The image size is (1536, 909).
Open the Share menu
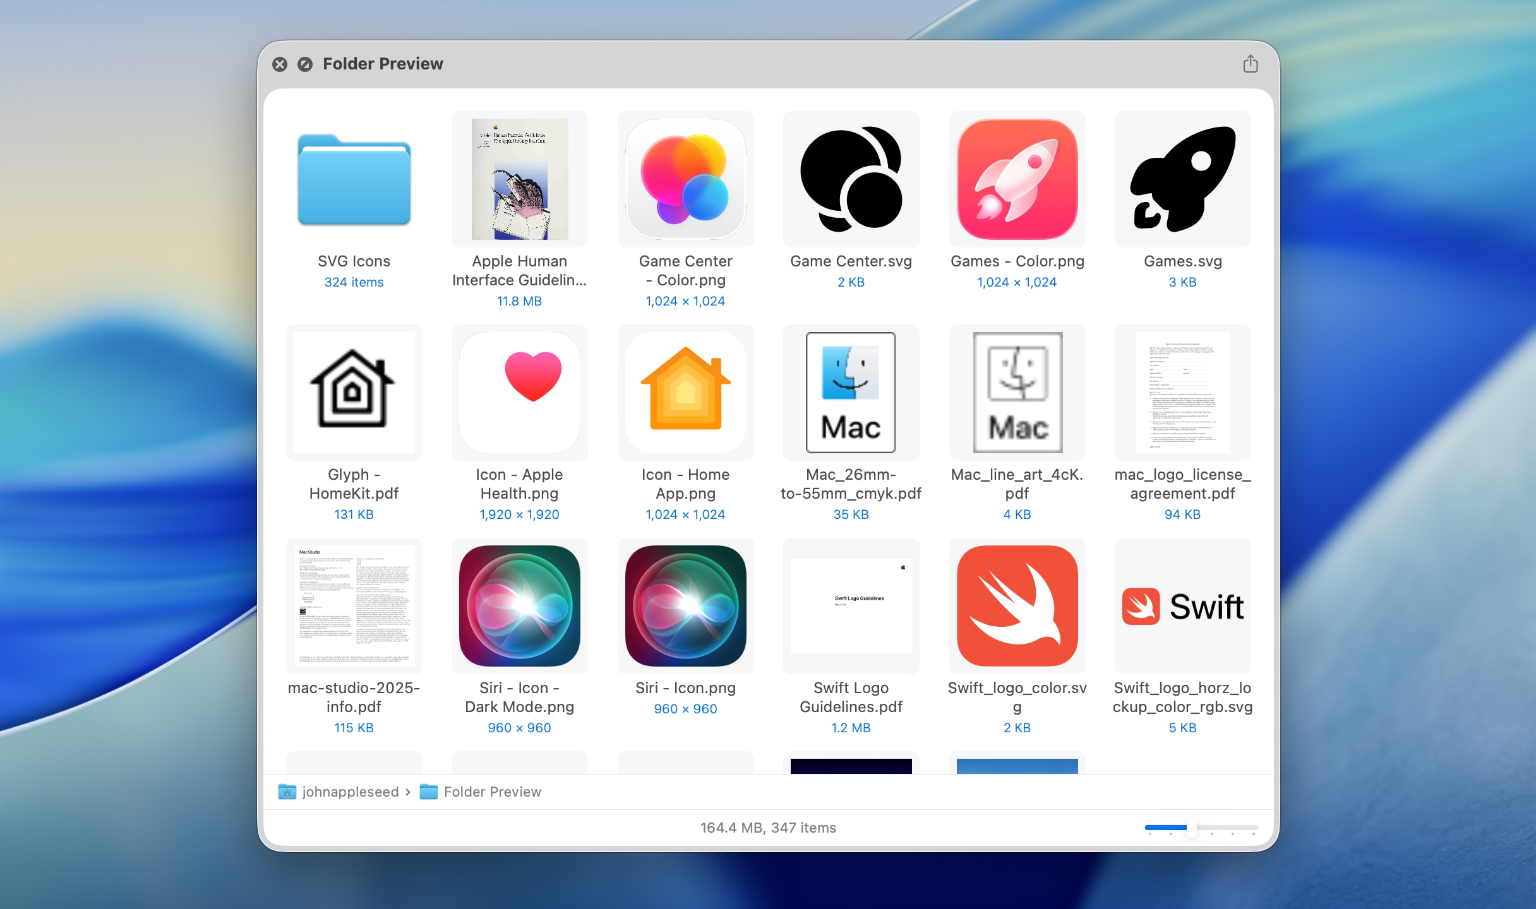(1250, 63)
